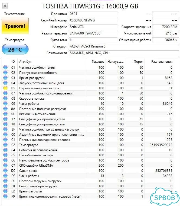
Task: Click blue status icon for Частота ошибок чтения
Action: click(5, 67)
